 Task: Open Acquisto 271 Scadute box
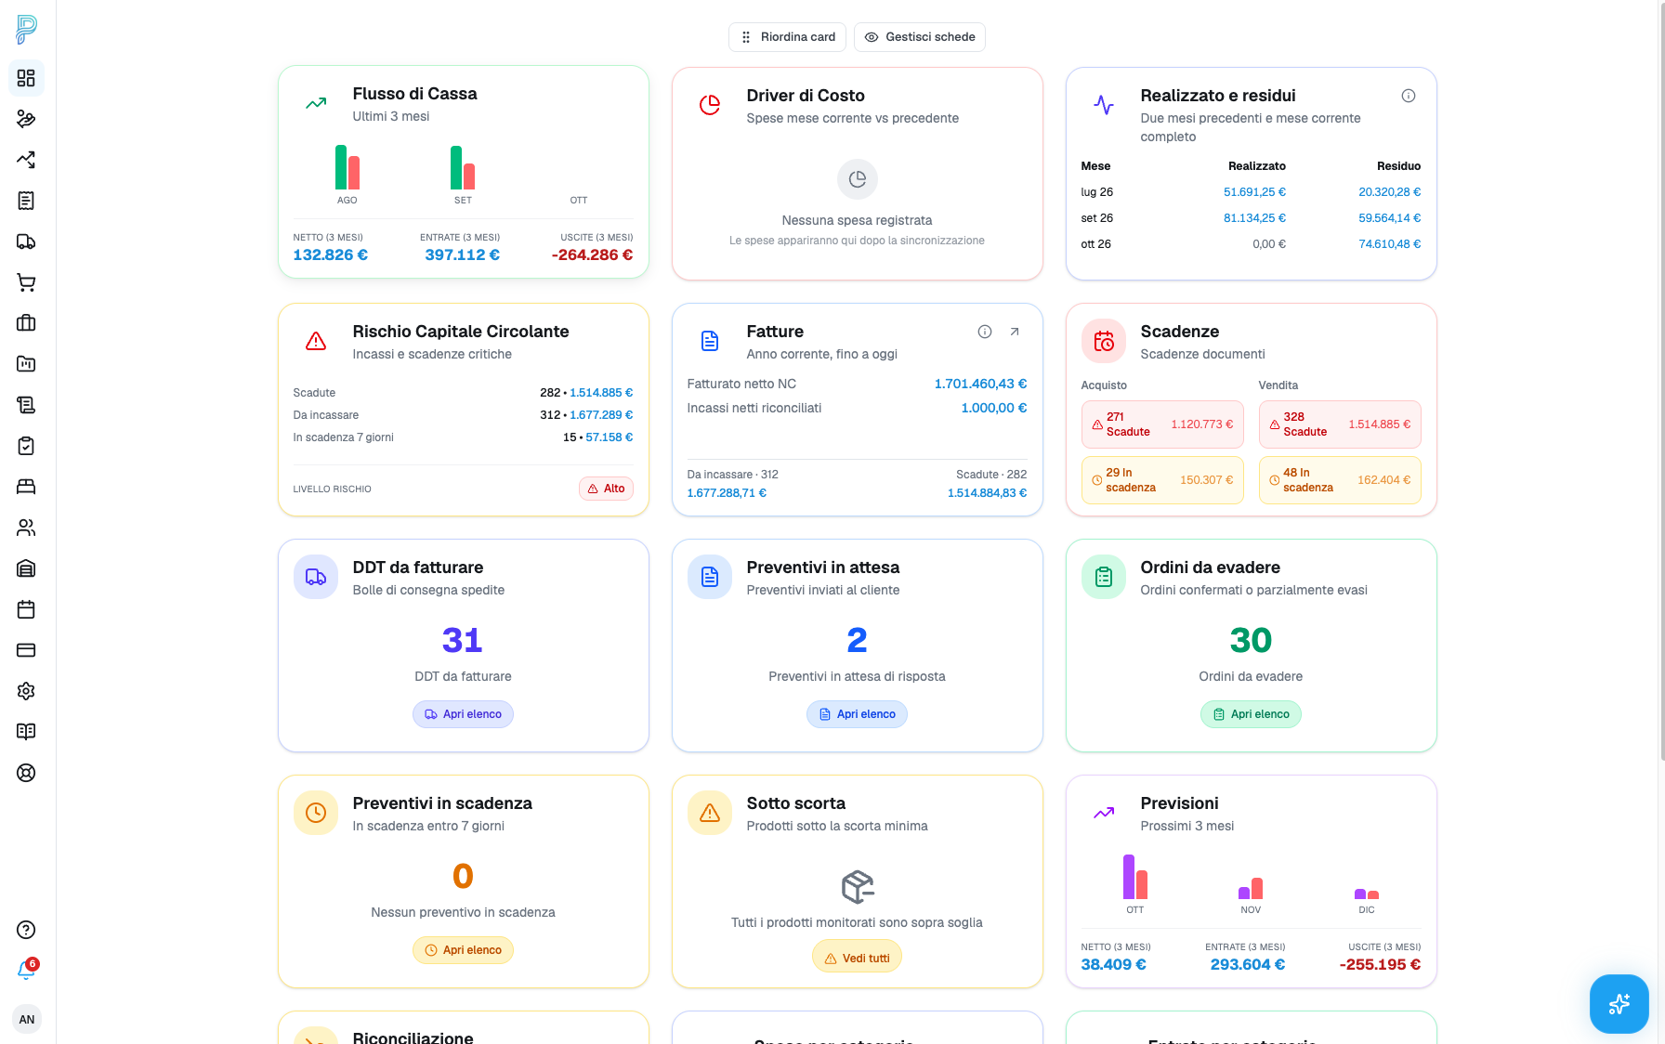[1162, 424]
